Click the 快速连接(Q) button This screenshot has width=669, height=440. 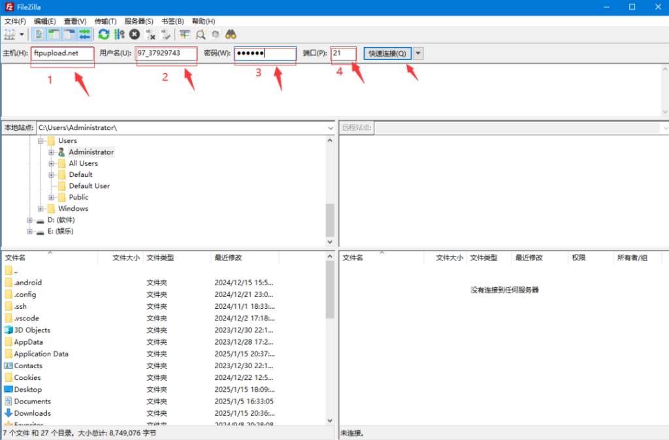tap(387, 54)
